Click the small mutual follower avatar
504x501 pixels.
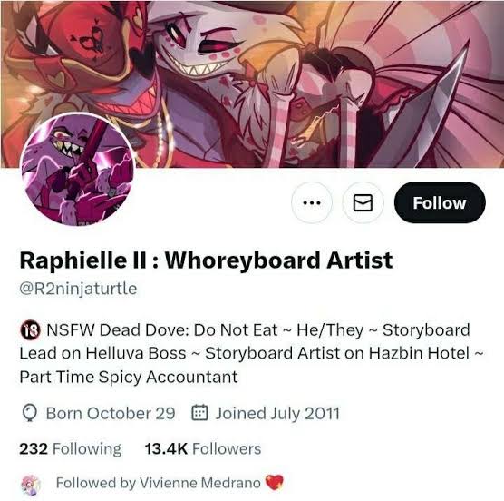[31, 484]
